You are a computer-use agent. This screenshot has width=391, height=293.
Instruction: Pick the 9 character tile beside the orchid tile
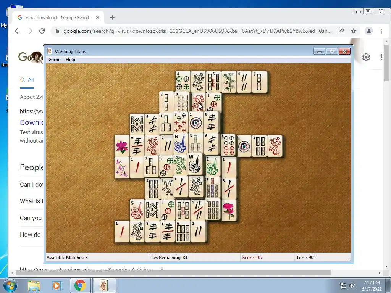[137, 146]
